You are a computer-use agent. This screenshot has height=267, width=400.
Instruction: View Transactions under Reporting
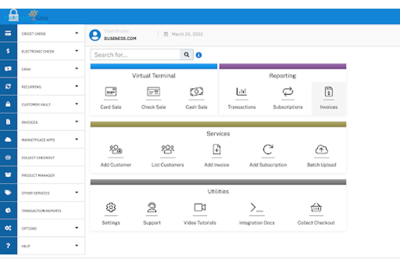[x=241, y=97]
